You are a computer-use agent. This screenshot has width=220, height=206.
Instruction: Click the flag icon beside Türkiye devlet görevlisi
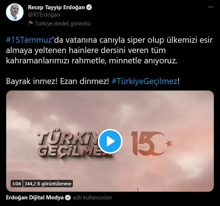pyautogui.click(x=31, y=23)
